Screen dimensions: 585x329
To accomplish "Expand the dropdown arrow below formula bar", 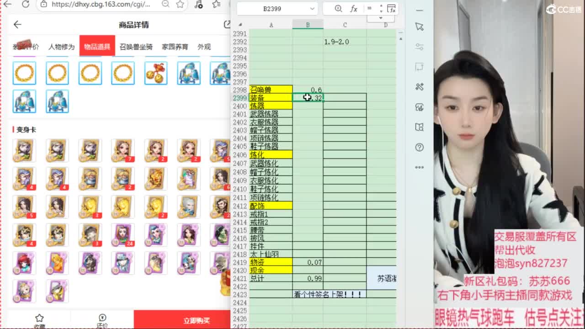I will click(x=381, y=18).
